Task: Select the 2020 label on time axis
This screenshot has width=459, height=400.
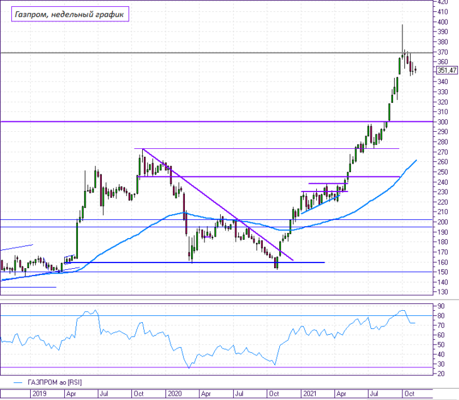Action: pos(175,394)
